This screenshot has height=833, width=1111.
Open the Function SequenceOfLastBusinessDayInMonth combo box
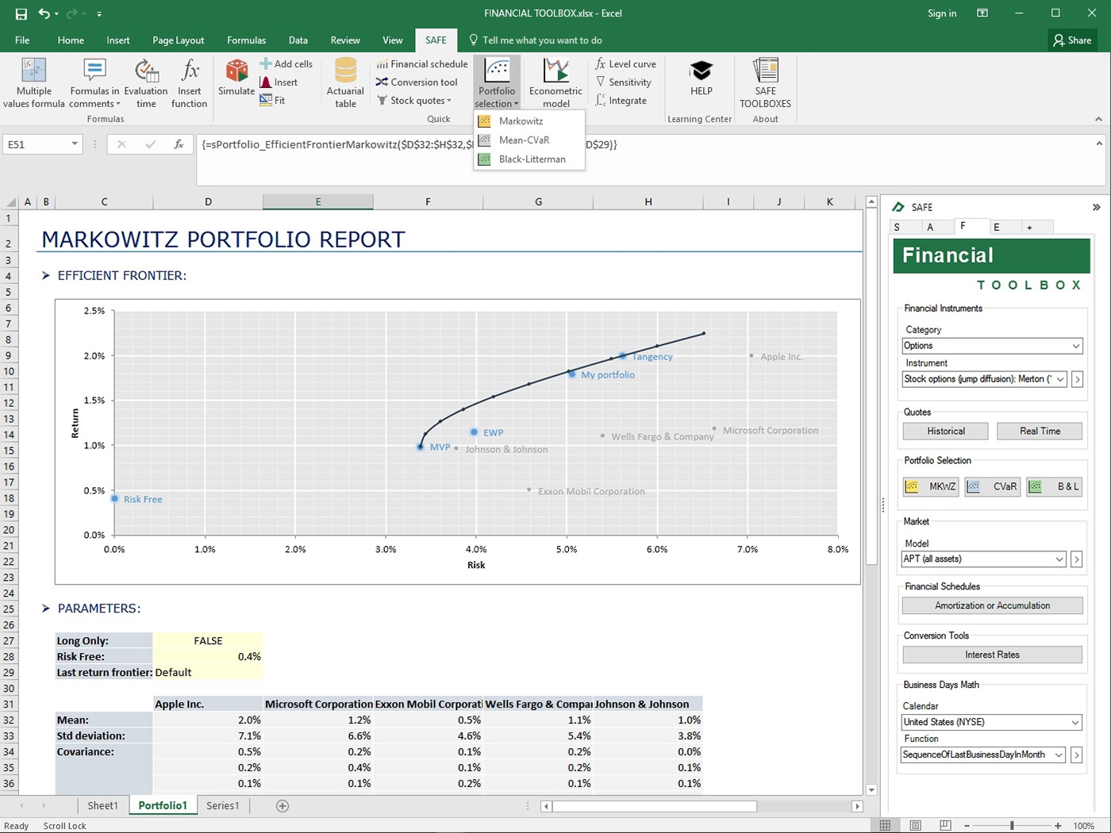click(983, 755)
